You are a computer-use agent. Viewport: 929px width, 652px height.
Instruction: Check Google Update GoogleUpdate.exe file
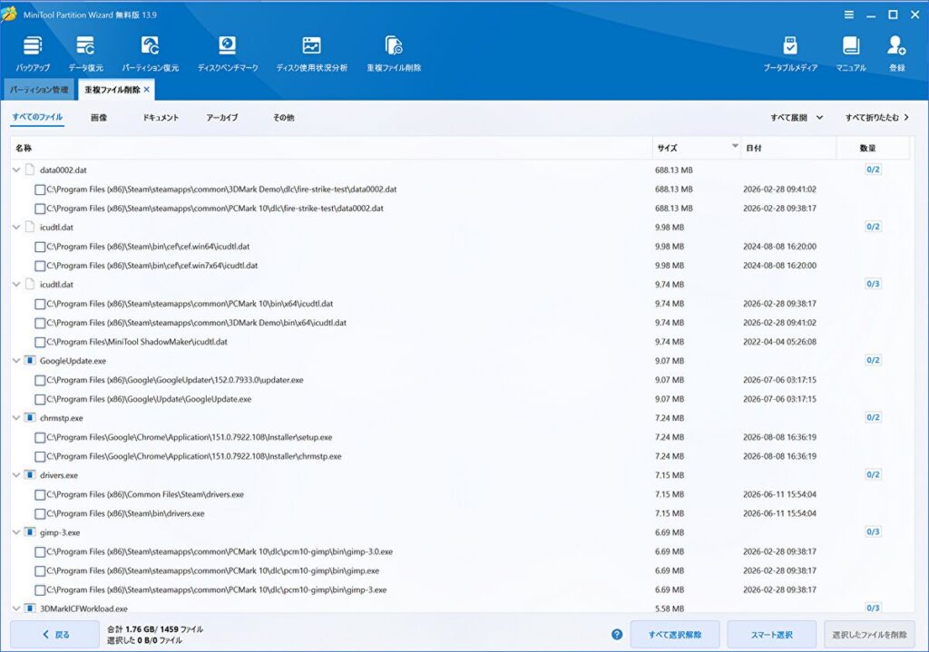40,399
